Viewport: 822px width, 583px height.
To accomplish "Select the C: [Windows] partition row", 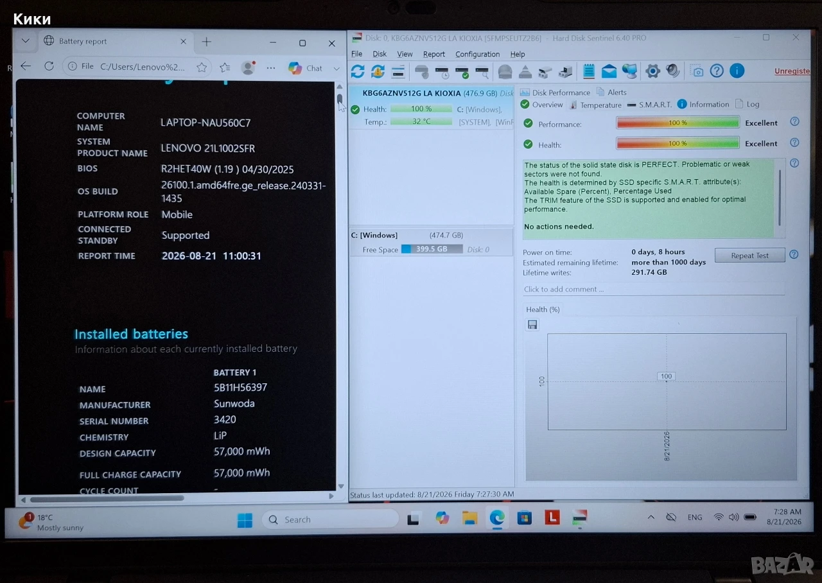I will tap(431, 242).
